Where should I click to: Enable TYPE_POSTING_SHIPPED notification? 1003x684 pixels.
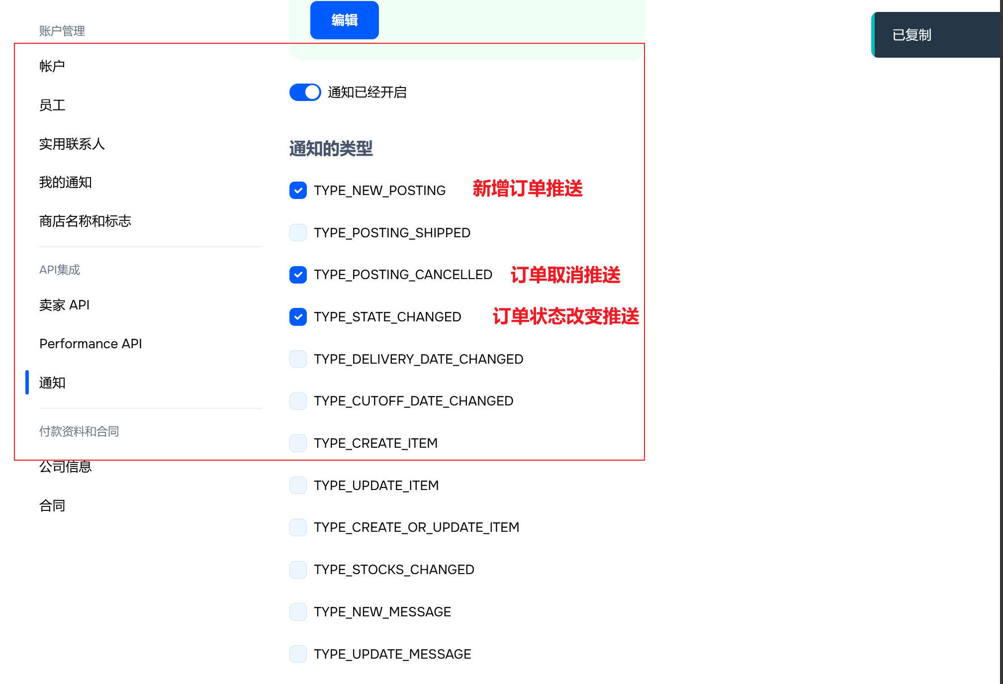[x=297, y=232]
